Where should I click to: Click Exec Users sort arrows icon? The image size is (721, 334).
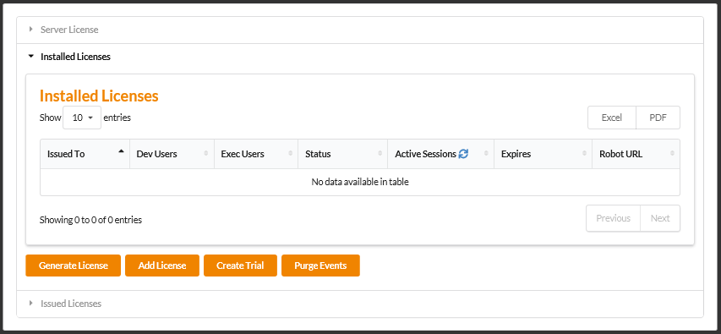pyautogui.click(x=290, y=154)
